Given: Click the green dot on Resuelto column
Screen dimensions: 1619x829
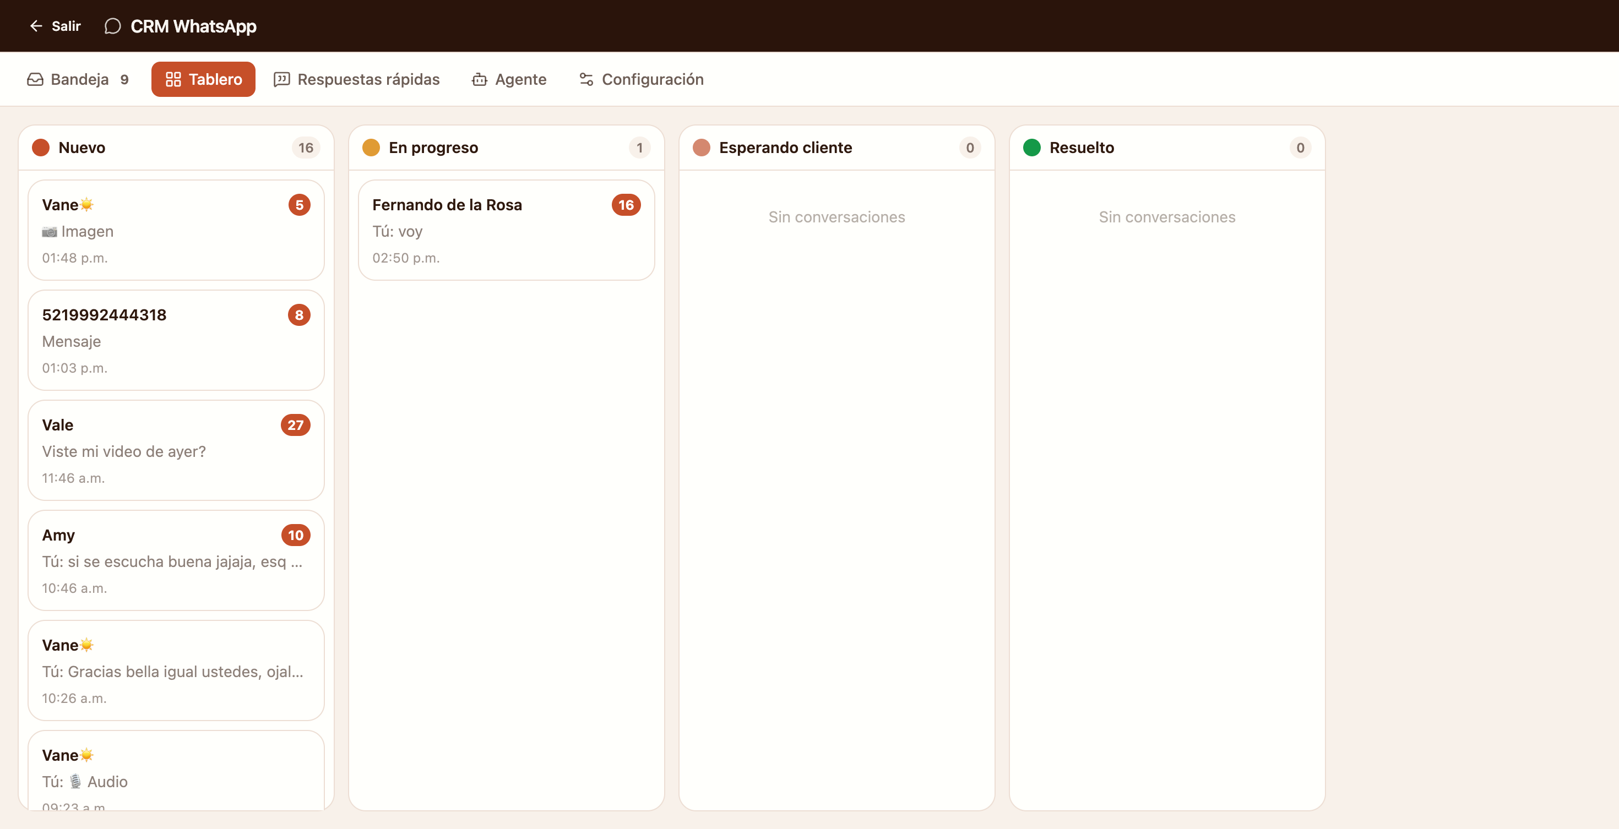Looking at the screenshot, I should [1032, 148].
